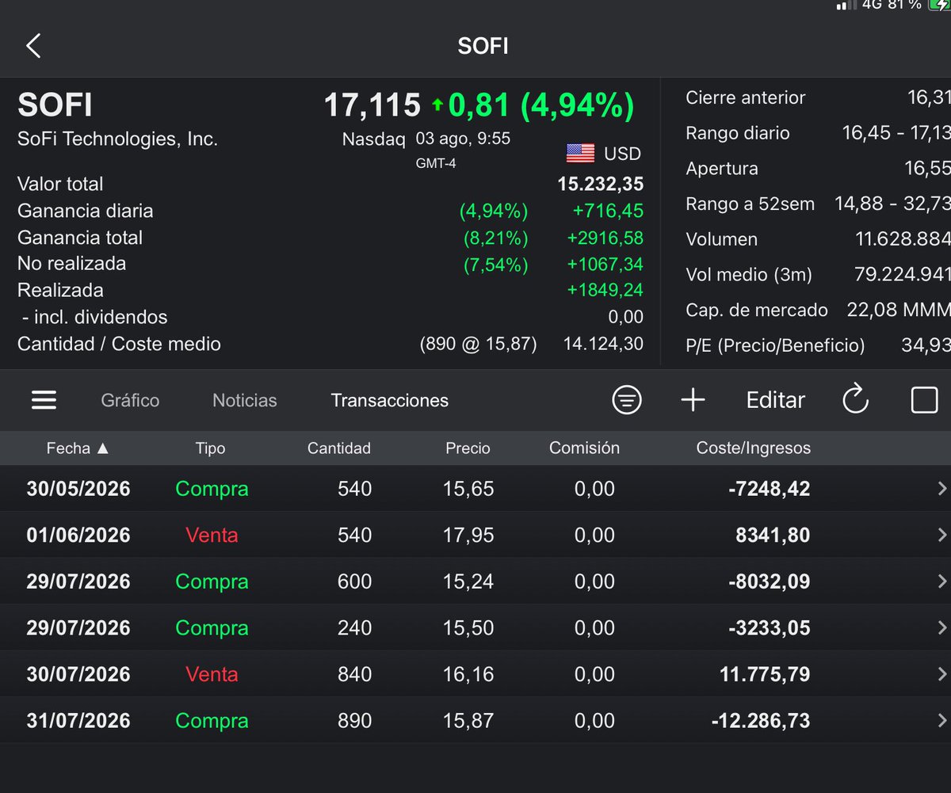951x793 pixels.
Task: Tap the back arrow icon
Action: pyautogui.click(x=33, y=45)
